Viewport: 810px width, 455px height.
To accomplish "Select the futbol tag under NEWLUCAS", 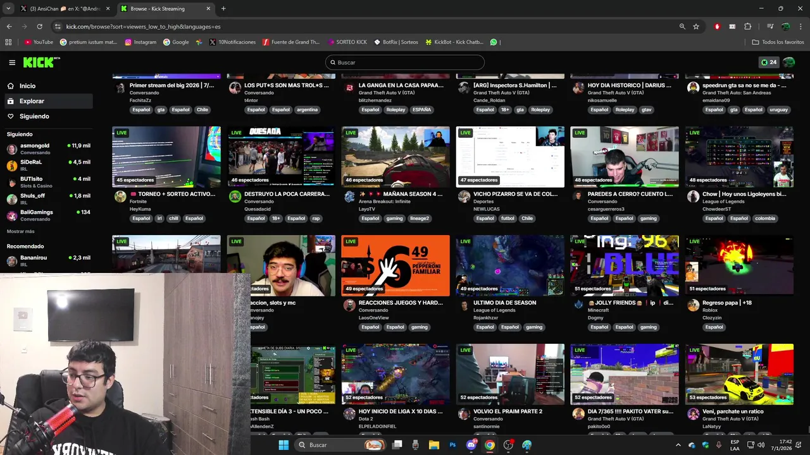I will click(x=508, y=219).
